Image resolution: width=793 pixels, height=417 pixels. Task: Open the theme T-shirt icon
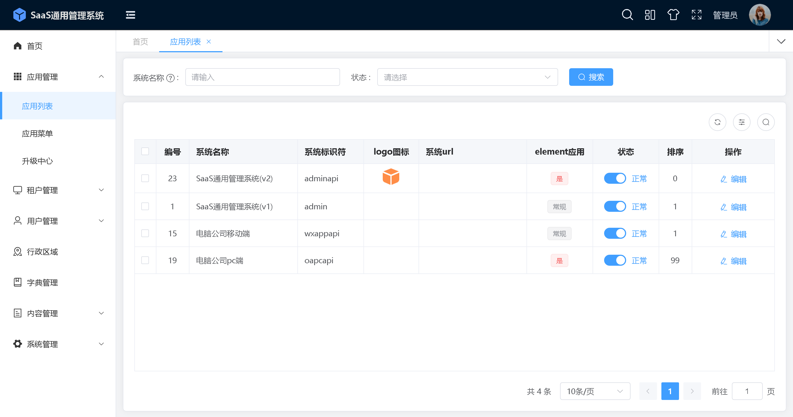[x=673, y=15]
